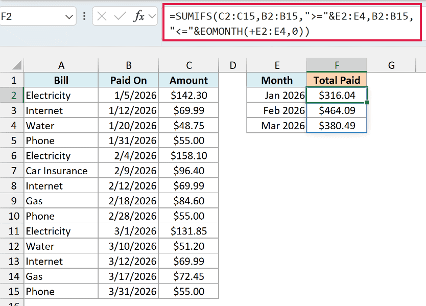Viewport: 426px width, 306px height.
Task: Click the Month header cell
Action: point(277,80)
